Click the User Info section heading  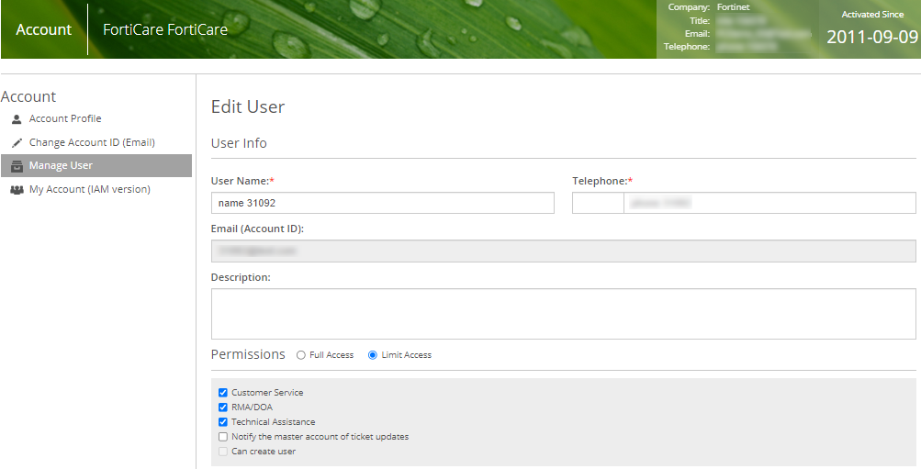239,143
